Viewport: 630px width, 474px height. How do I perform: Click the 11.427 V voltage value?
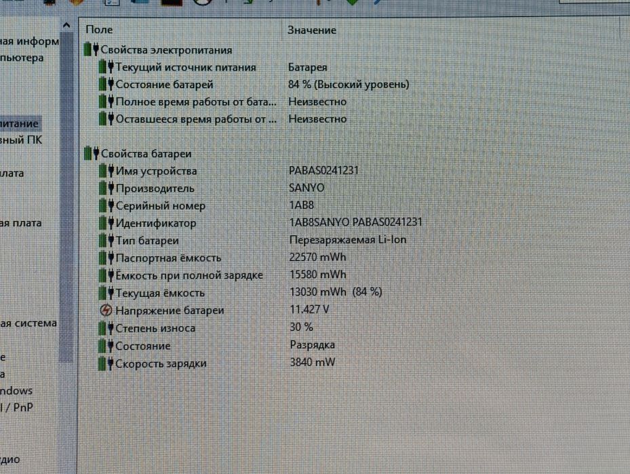[x=309, y=309]
